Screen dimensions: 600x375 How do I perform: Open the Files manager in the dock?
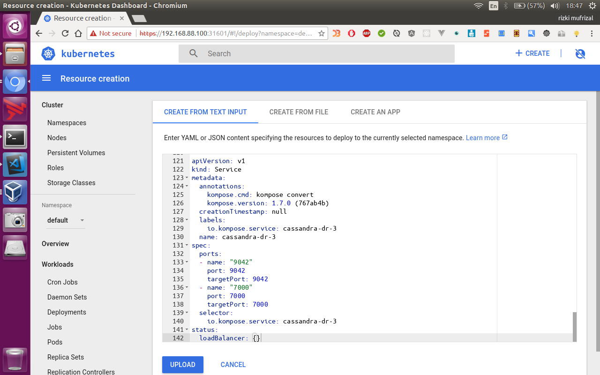point(15,54)
